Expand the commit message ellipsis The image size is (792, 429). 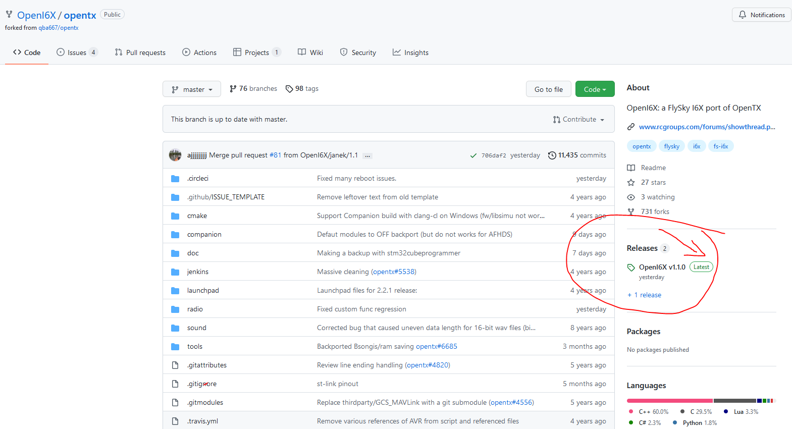tap(367, 155)
